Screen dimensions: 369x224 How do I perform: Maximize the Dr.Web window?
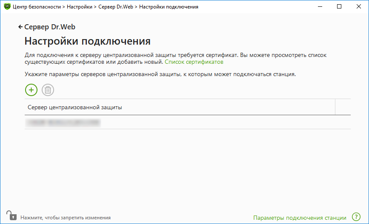339,6
